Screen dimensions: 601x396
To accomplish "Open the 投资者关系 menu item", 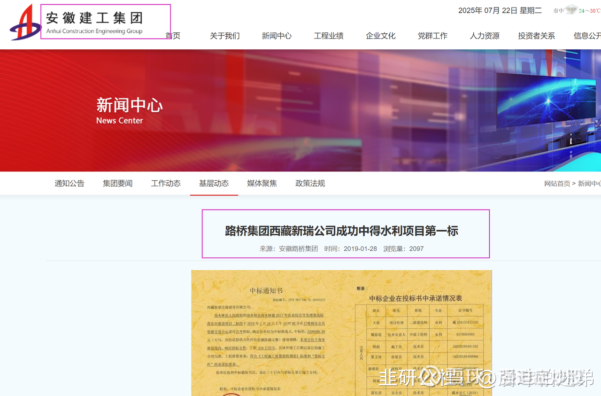I will click(537, 36).
